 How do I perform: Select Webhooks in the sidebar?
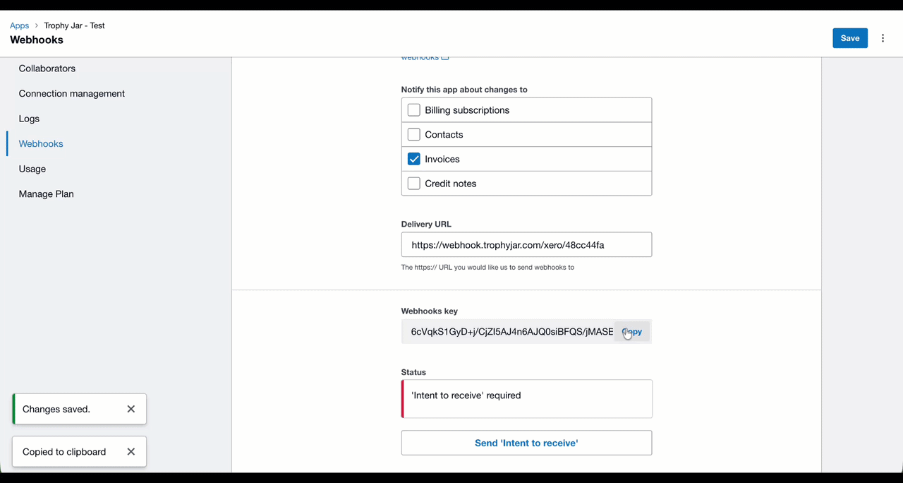tap(41, 143)
